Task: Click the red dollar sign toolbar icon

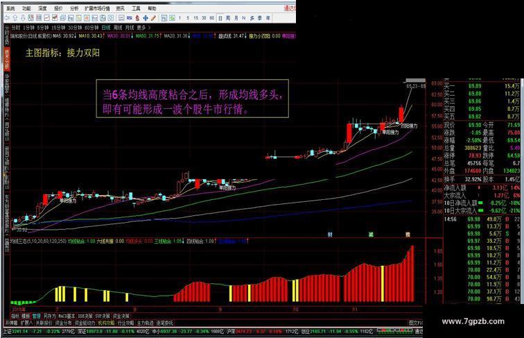Action: point(137,18)
